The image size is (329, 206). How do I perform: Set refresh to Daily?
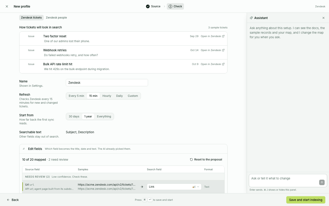click(120, 96)
